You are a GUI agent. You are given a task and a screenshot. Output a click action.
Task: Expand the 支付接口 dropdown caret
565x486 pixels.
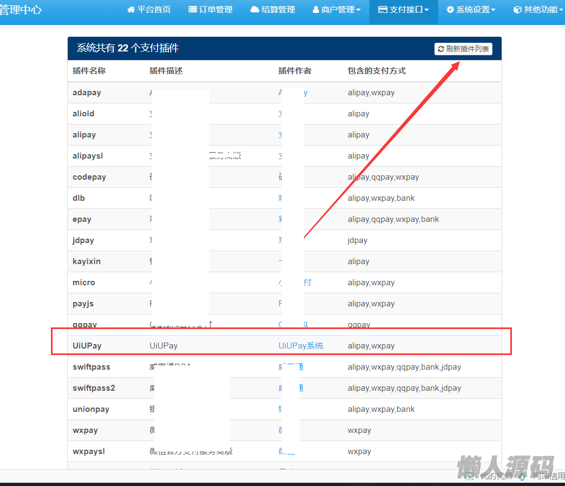coord(427,10)
